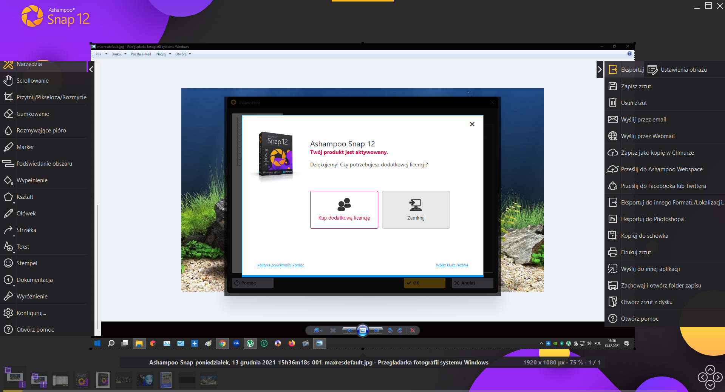Viewport: 725px width, 392px height.
Task: Open the all-black thumbnail in the strip
Action: [187, 380]
